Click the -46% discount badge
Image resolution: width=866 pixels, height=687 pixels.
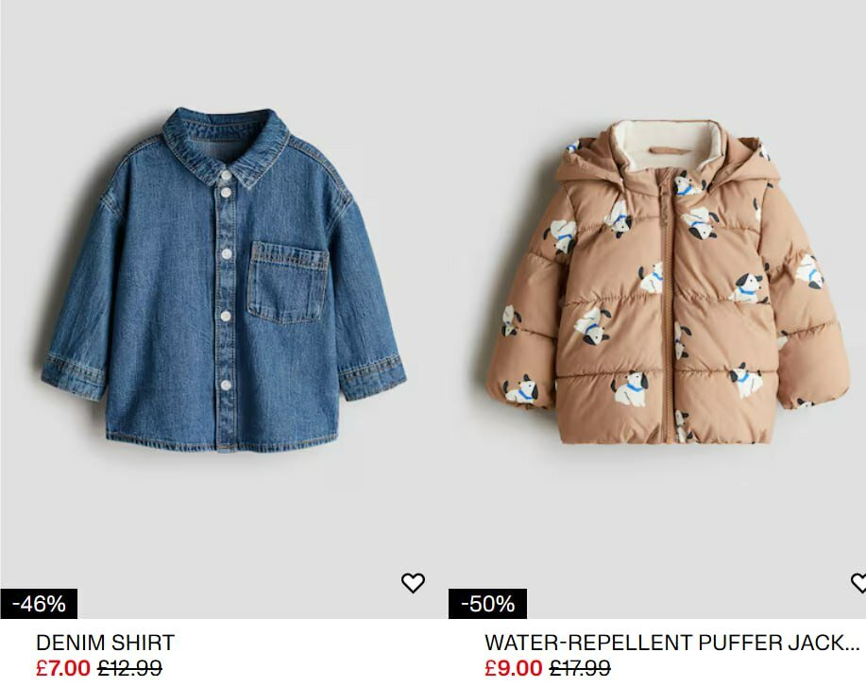[39, 604]
